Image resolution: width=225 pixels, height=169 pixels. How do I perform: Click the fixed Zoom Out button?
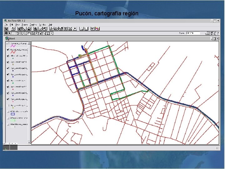tap(70, 29)
